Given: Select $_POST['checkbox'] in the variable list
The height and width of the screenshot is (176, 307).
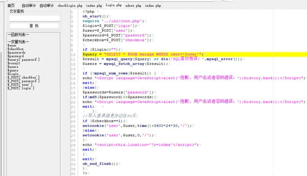Looking at the screenshot, I should (x=24, y=77).
